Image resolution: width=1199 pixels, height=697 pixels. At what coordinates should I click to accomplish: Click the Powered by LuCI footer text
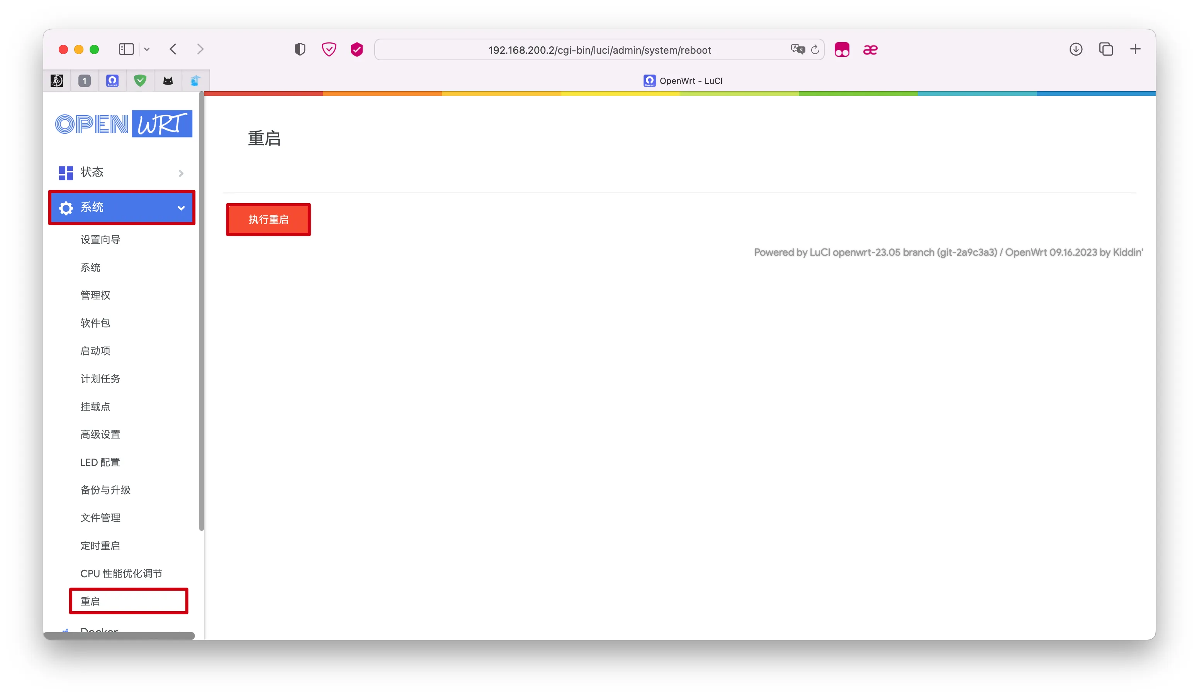point(948,253)
